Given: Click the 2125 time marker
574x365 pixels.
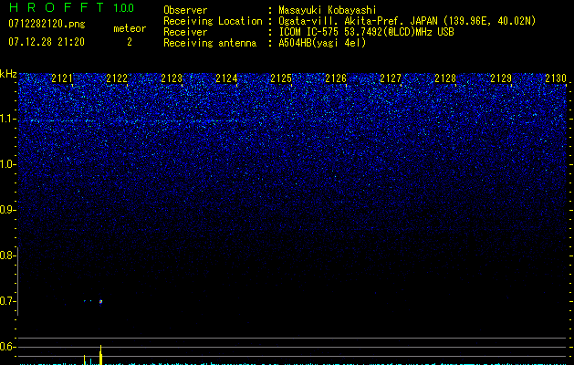Looking at the screenshot, I should coord(281,78).
